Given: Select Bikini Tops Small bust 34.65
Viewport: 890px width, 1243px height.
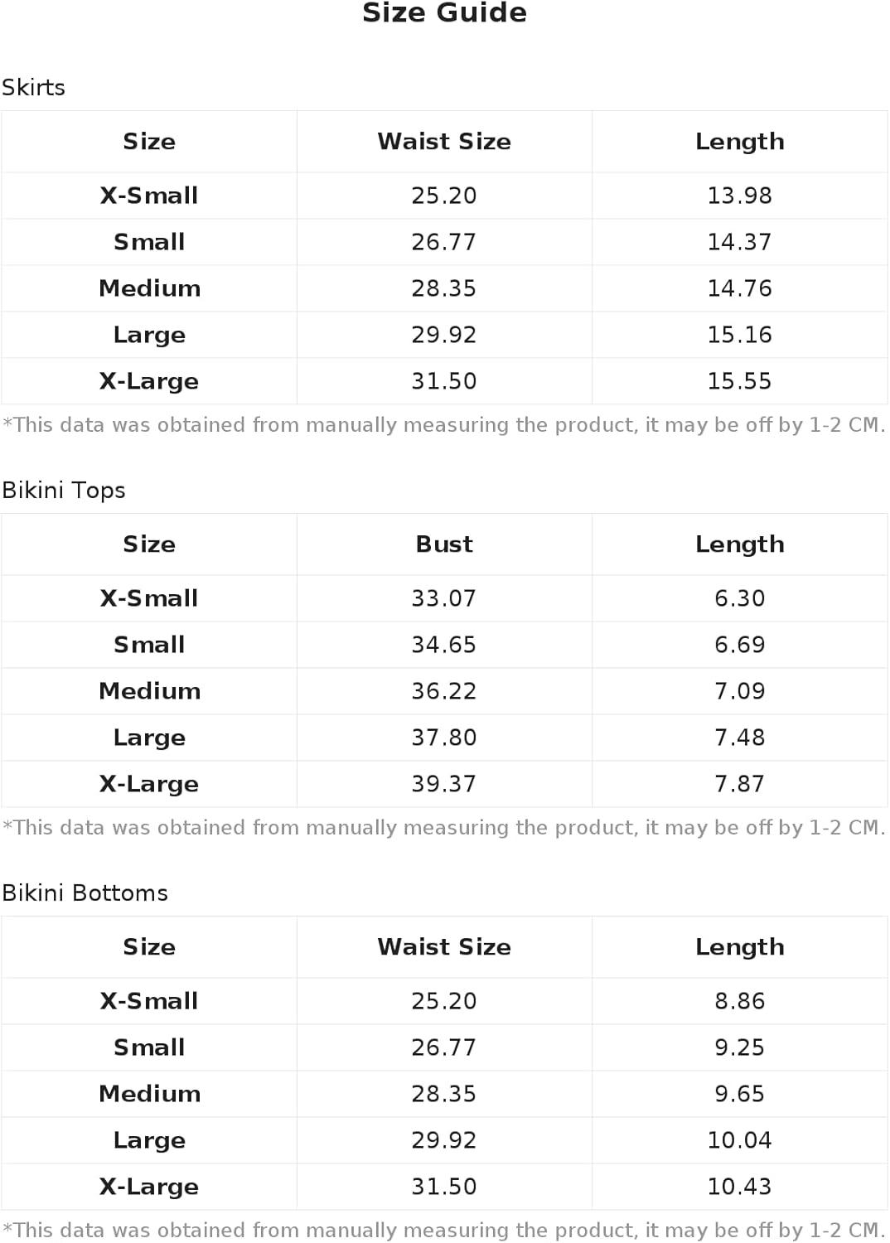Looking at the screenshot, I should click(x=444, y=645).
